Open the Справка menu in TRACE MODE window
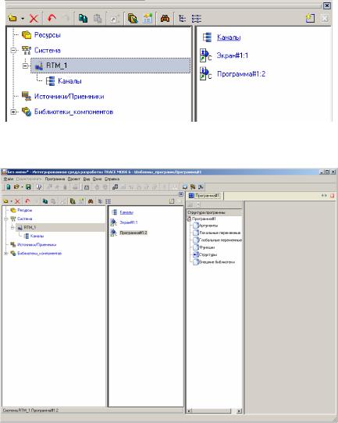 [x=112, y=179]
